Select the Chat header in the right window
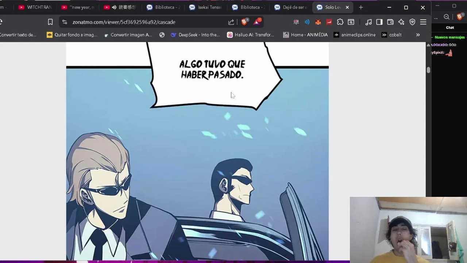The height and width of the screenshot is (263, 467). pos(450,27)
